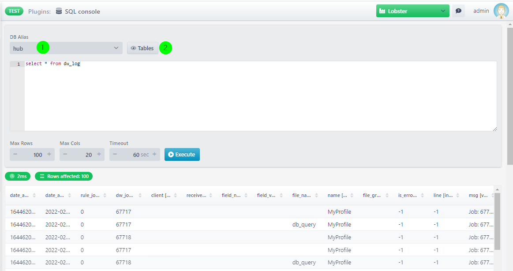
Task: Increase Timeout with plus button
Action: tap(154, 154)
